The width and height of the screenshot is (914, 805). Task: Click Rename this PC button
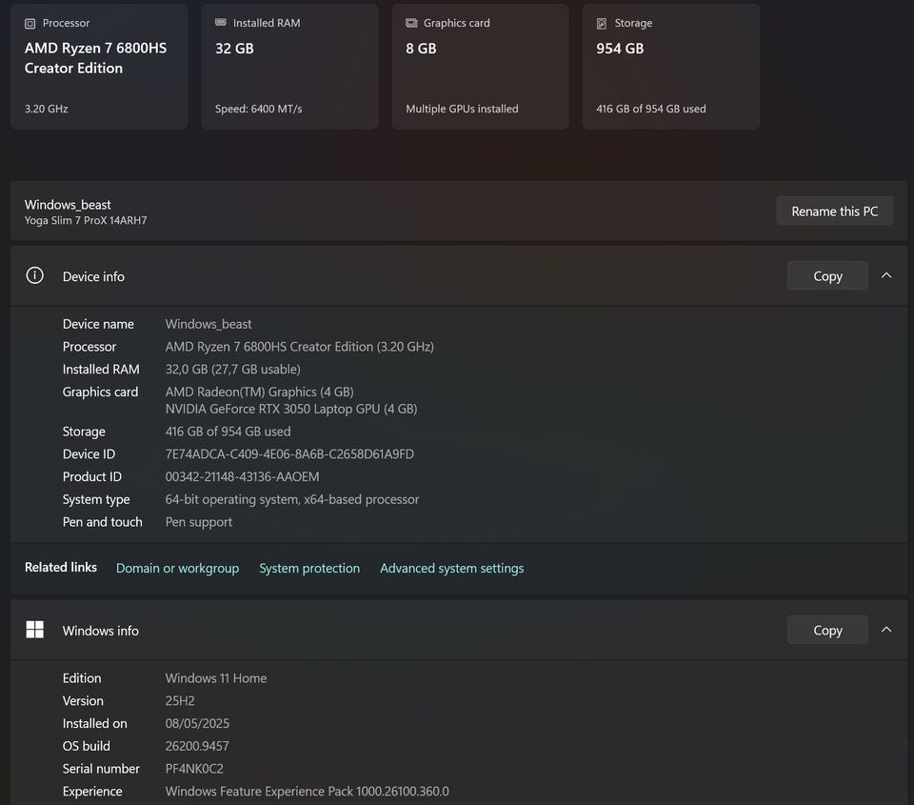(x=834, y=211)
